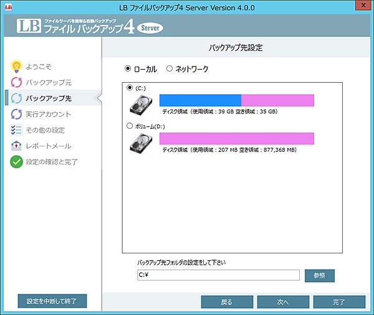Click the checklist icon for その他の設定

pyautogui.click(x=16, y=130)
